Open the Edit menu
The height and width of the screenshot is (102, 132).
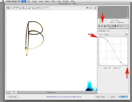29,1
